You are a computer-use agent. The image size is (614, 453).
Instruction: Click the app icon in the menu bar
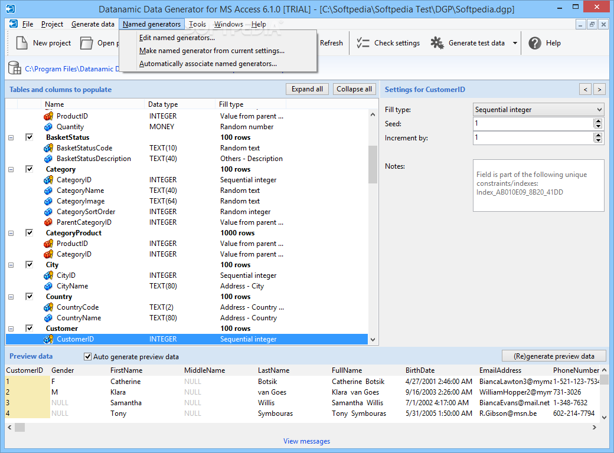[x=14, y=24]
